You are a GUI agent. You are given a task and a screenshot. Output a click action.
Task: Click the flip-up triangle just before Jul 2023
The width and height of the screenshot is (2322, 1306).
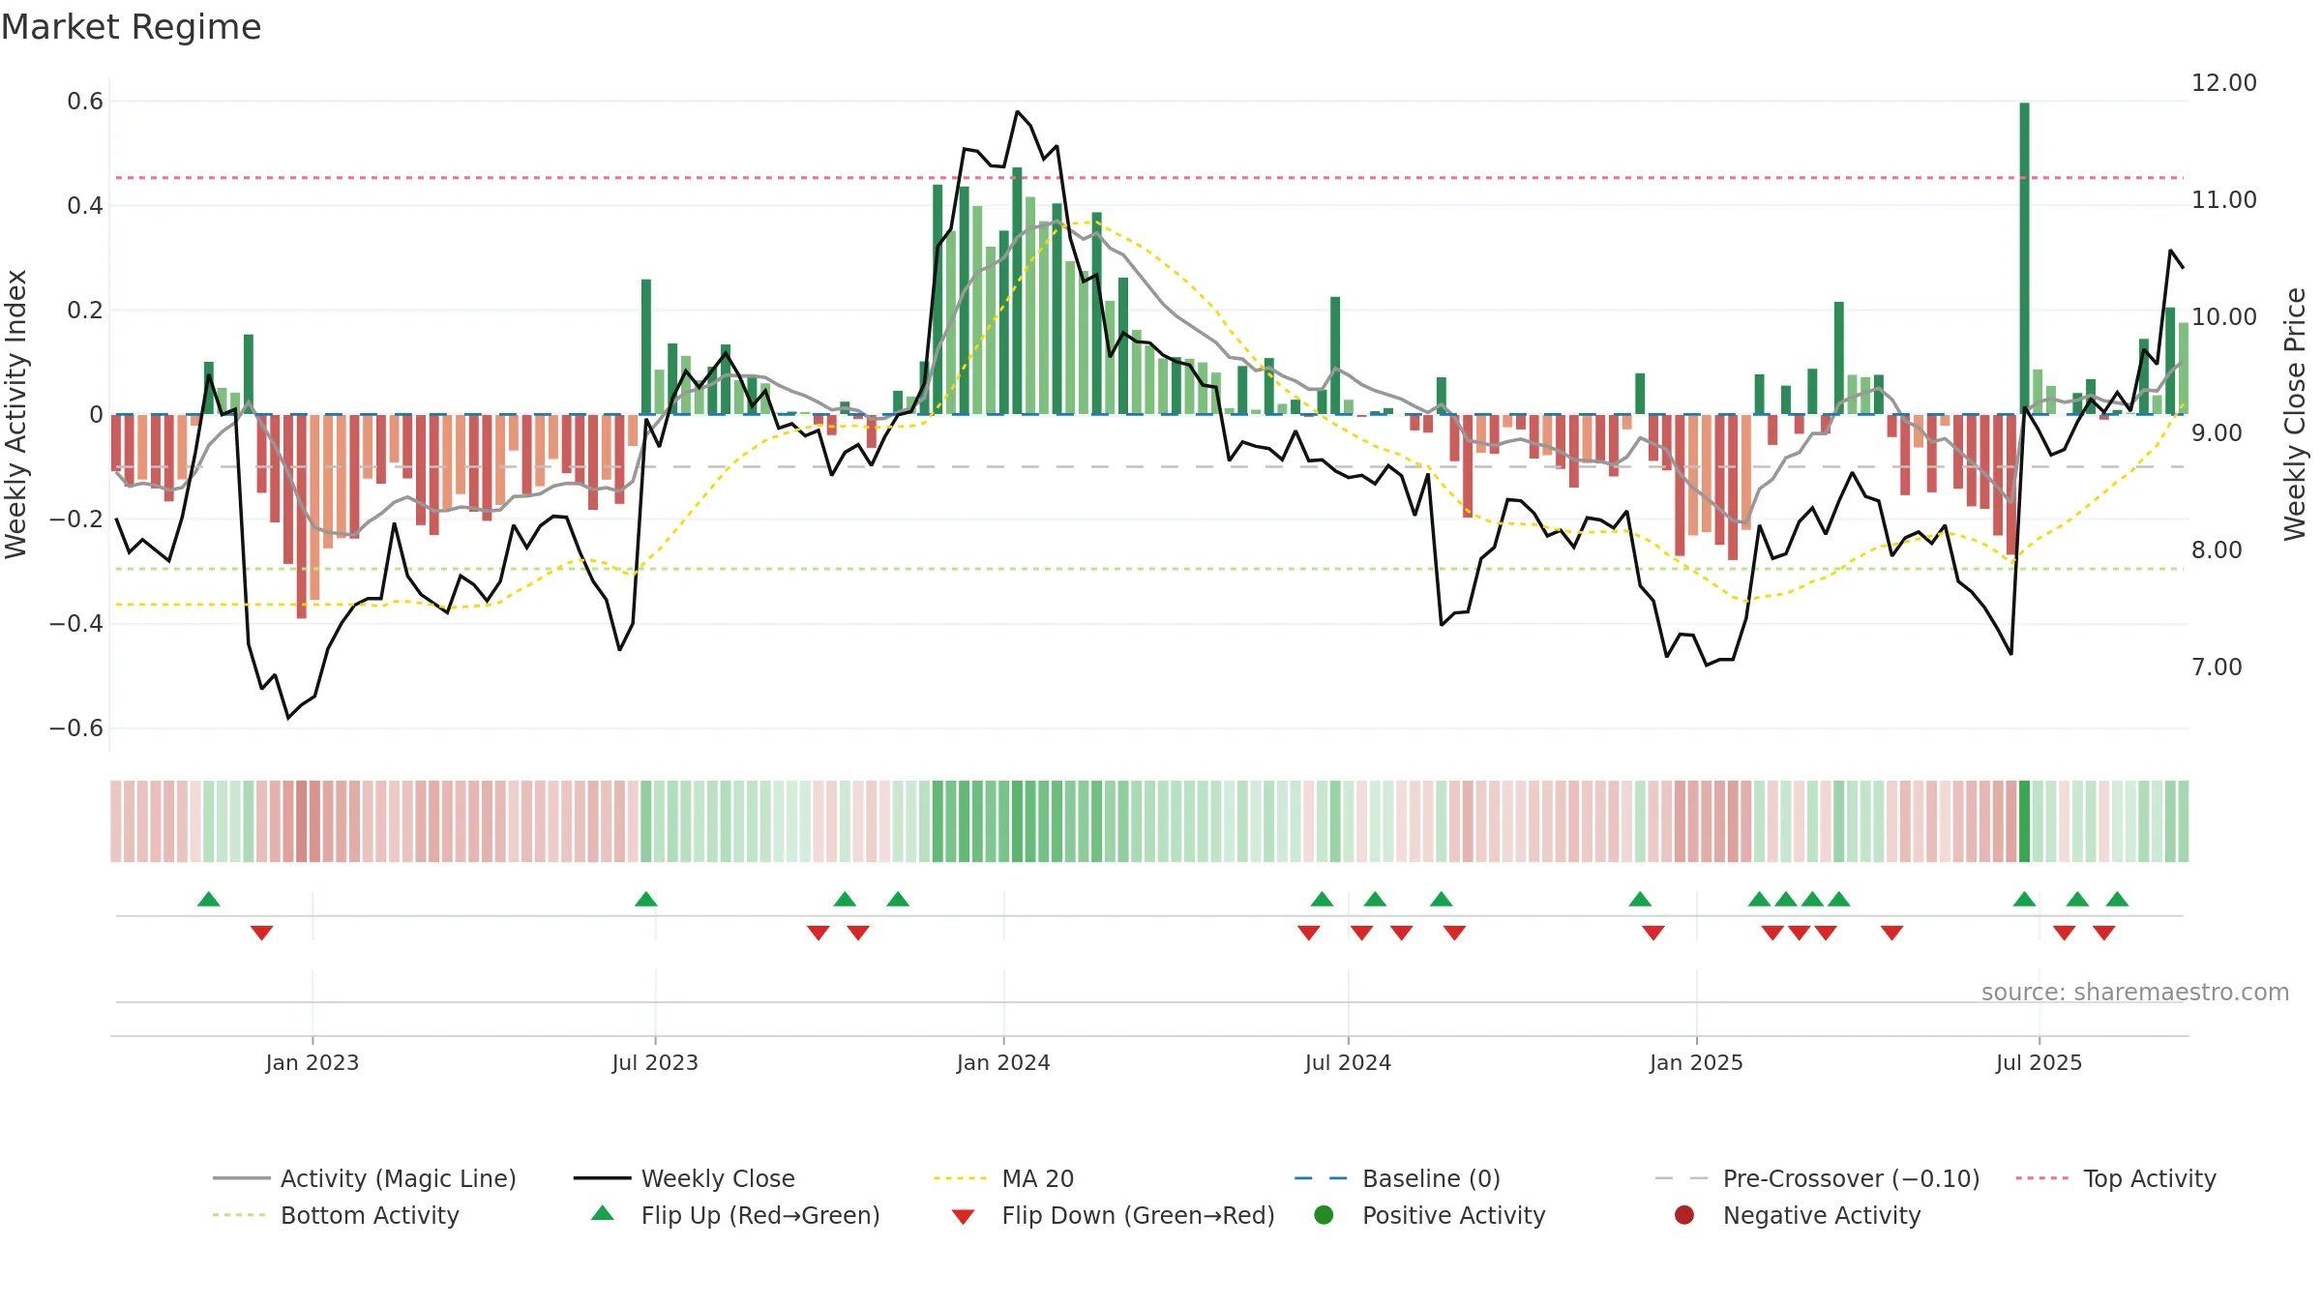[646, 899]
